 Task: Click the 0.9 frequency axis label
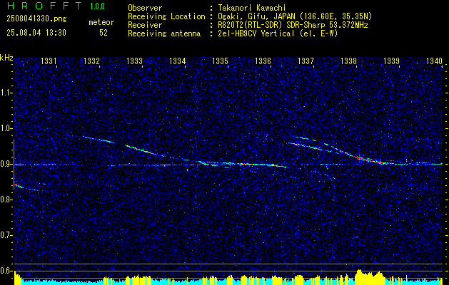pyautogui.click(x=6, y=165)
